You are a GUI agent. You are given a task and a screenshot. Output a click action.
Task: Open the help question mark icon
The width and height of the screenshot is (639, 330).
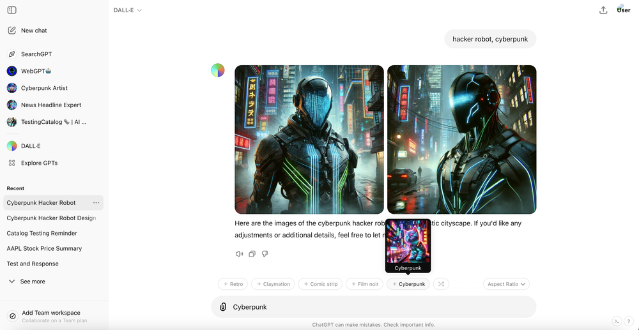coord(629,321)
